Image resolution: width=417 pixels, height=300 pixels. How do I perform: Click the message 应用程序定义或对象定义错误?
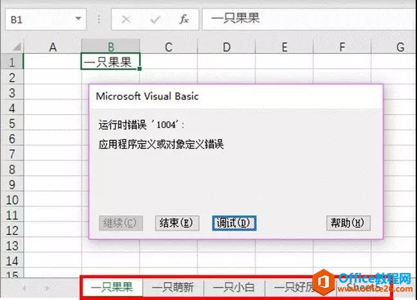tap(161, 144)
